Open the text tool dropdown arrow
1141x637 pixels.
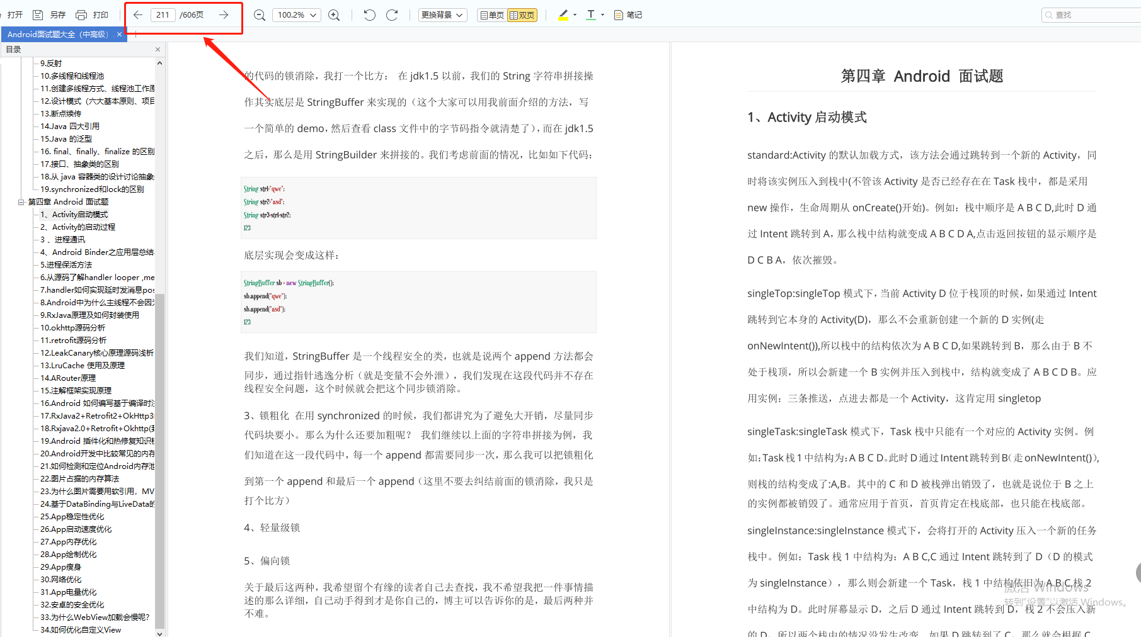[x=602, y=14]
